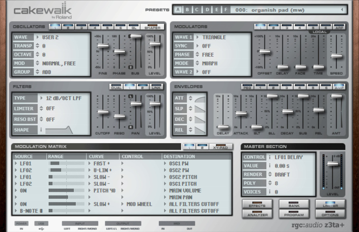Click the SLP curve shape icon
Screen dimensions: 359x232
tap(200, 108)
